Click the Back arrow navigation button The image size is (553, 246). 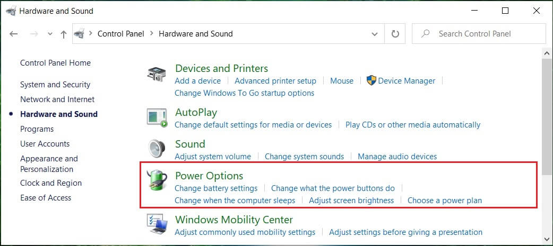click(14, 34)
